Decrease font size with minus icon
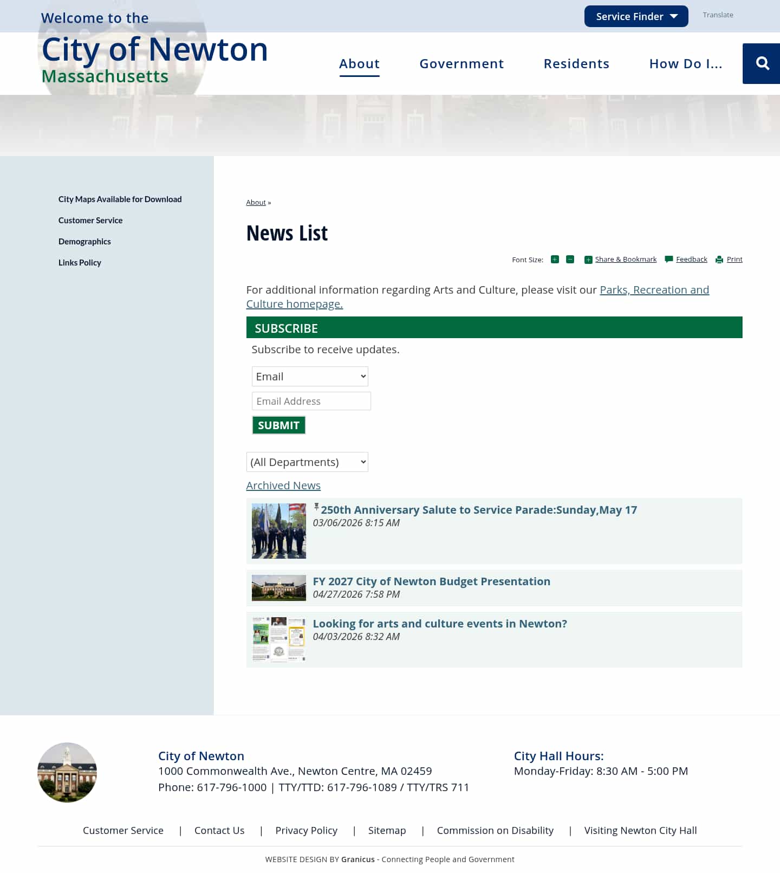This screenshot has width=780, height=873. (570, 260)
